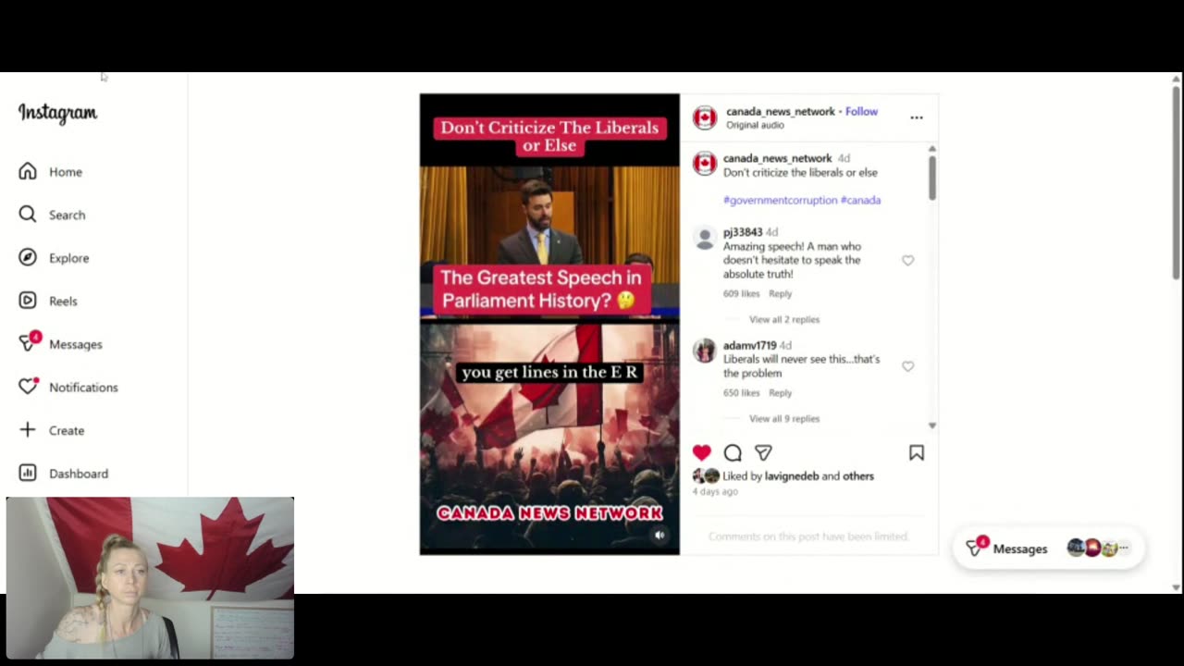Viewport: 1184px width, 666px height.
Task: Click the share paper-plane icon
Action: pyautogui.click(x=763, y=452)
